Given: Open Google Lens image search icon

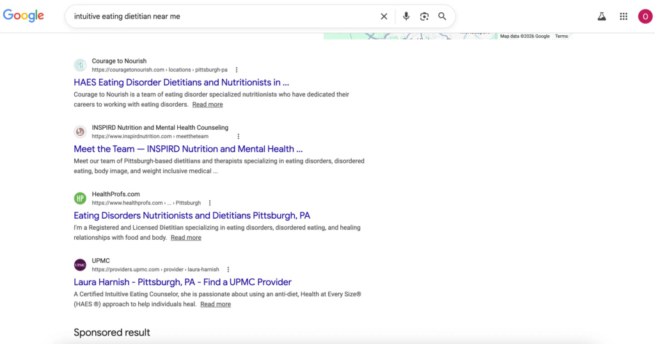Looking at the screenshot, I should [425, 16].
